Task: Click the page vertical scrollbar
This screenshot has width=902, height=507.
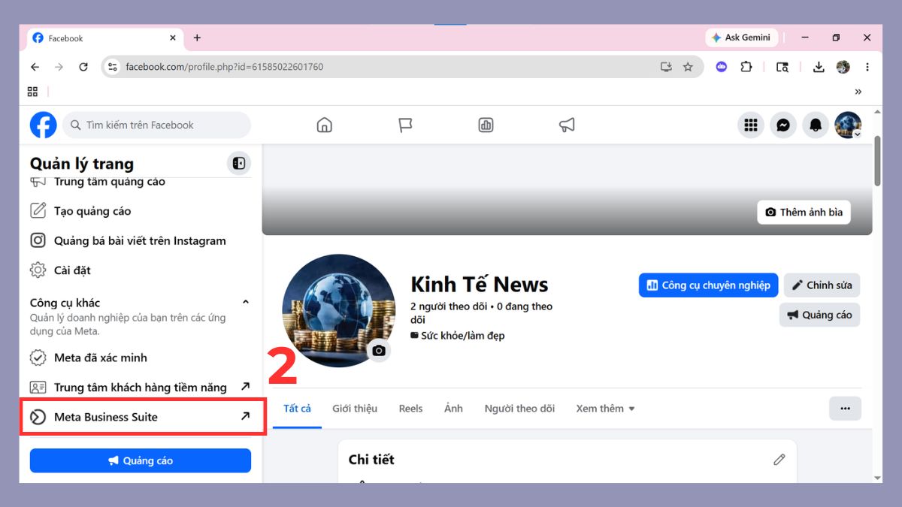Action: (x=877, y=161)
